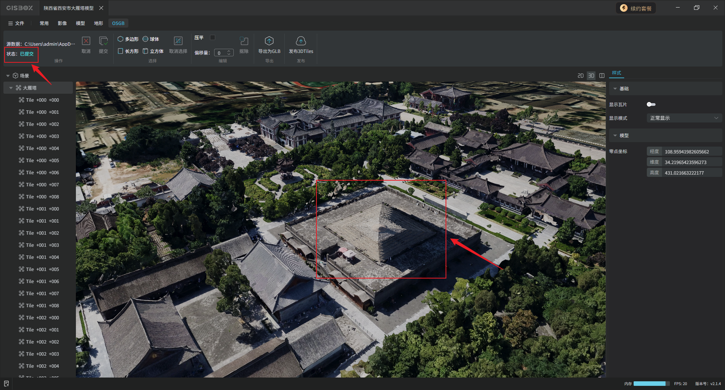Screen dimensions: 725x390
Task: Click the 提交 (submit) icon
Action: click(x=103, y=41)
